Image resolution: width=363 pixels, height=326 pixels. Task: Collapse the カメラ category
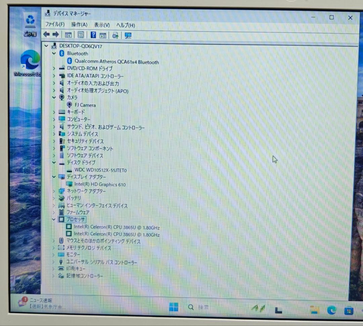pos(54,98)
